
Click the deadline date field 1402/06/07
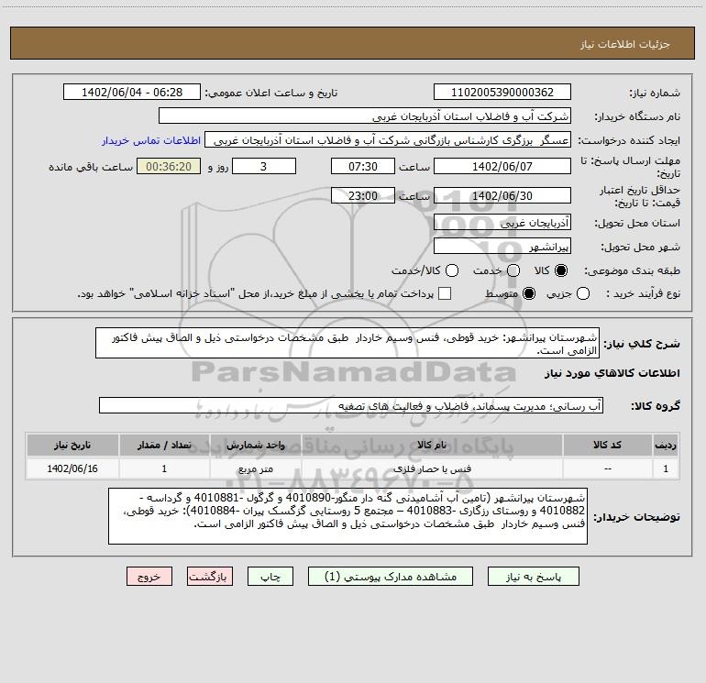pos(502,167)
